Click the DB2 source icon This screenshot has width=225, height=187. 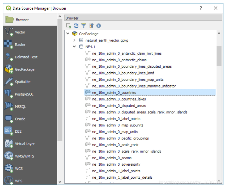coord(8,131)
